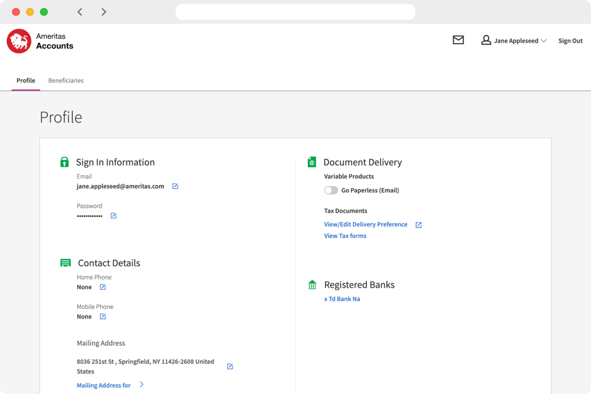The height and width of the screenshot is (394, 591).
Task: Enable Go Paperless (Email)
Action: pos(332,190)
